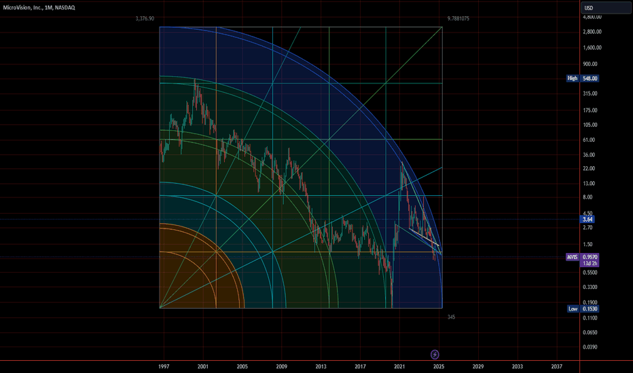Viewport: 633px width, 373px height.
Task: Select the Low 0.1530 price label
Action: (583, 309)
